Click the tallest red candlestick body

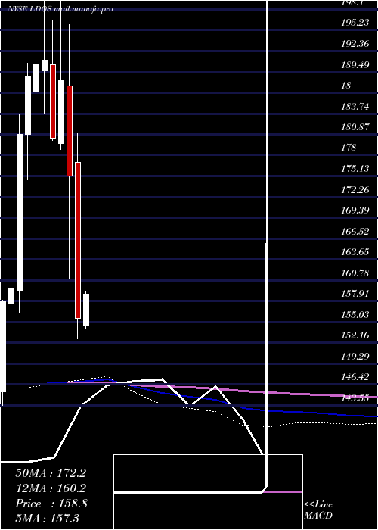[78, 240]
